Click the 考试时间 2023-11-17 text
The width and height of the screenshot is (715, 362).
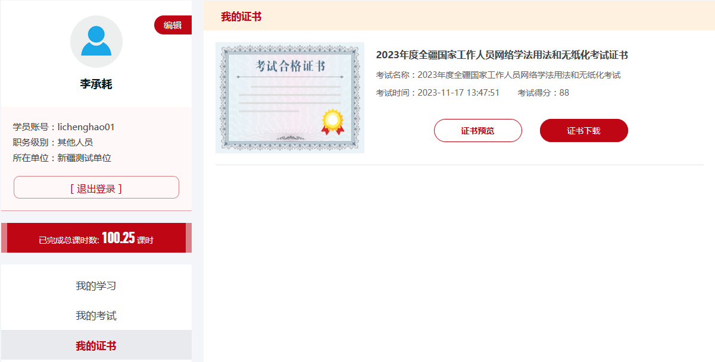[x=438, y=93]
